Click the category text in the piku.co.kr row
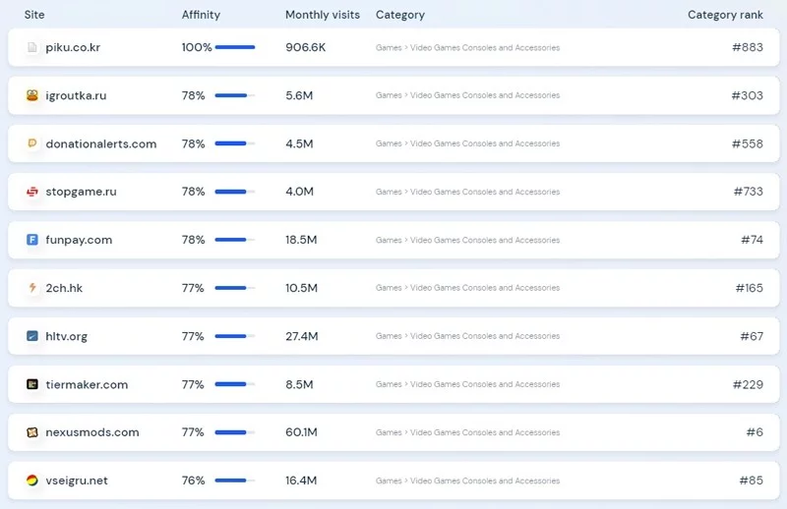Image resolution: width=787 pixels, height=509 pixels. (x=467, y=47)
